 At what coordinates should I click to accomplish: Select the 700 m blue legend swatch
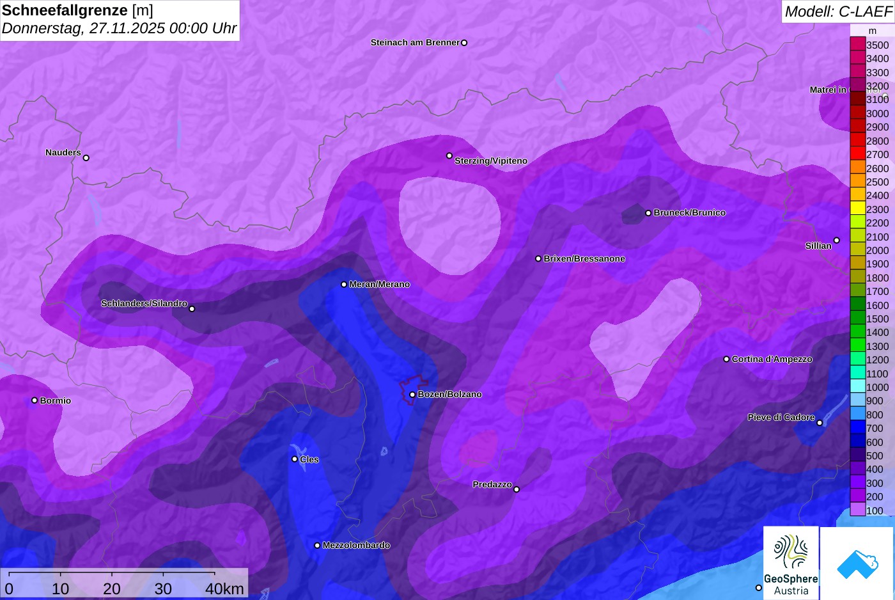(858, 427)
